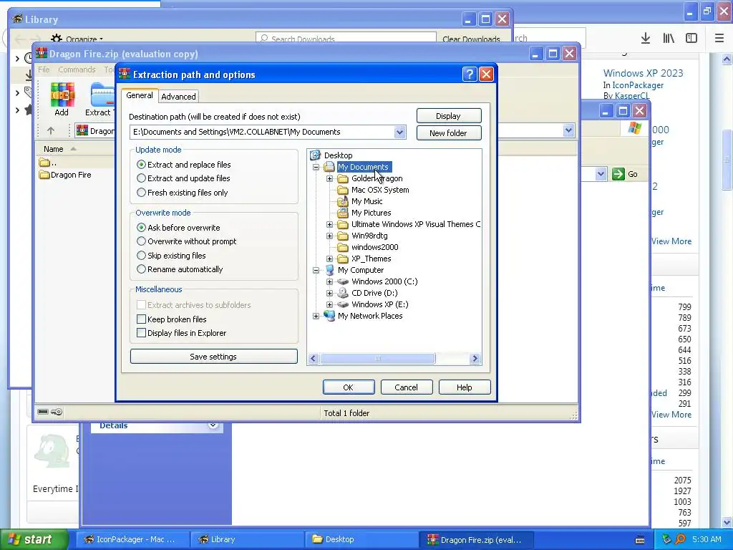
Task: Click the Help button in extraction dialog
Action: [x=464, y=387]
